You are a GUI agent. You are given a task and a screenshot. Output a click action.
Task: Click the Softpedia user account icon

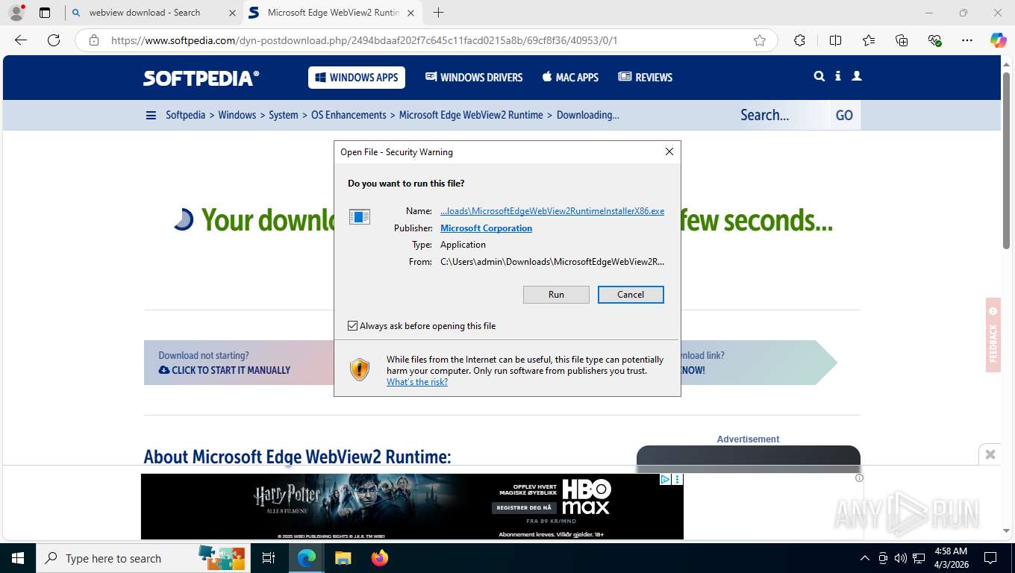(x=857, y=76)
